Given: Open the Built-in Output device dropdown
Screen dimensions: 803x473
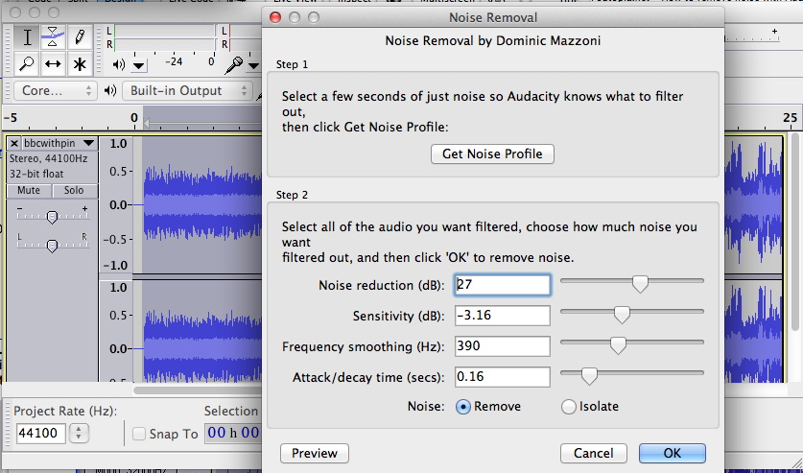Looking at the screenshot, I should click(185, 91).
